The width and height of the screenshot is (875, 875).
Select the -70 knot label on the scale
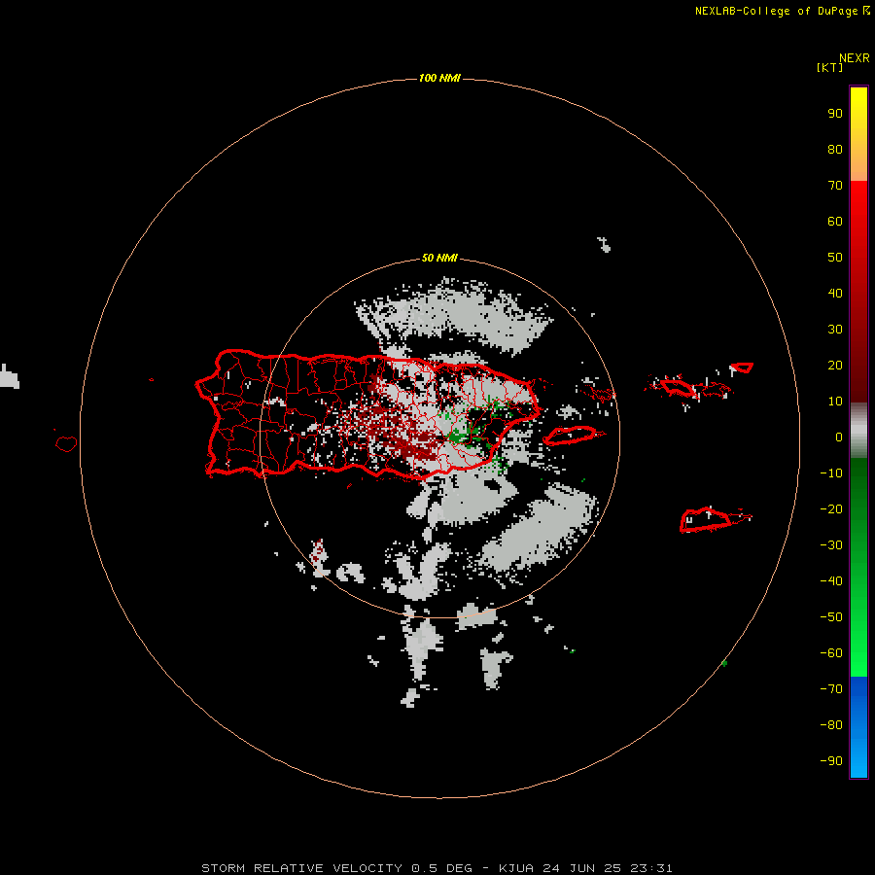831,689
